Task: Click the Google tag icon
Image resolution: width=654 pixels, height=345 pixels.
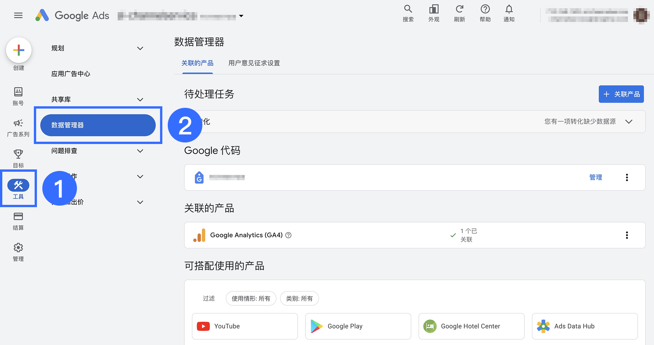Action: coord(199,178)
